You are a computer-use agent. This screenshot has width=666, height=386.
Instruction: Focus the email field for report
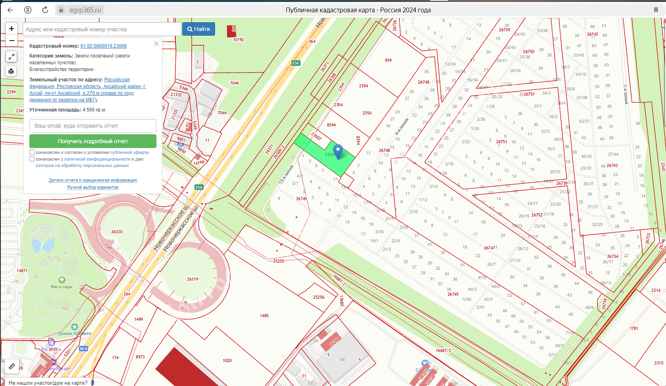coord(93,126)
